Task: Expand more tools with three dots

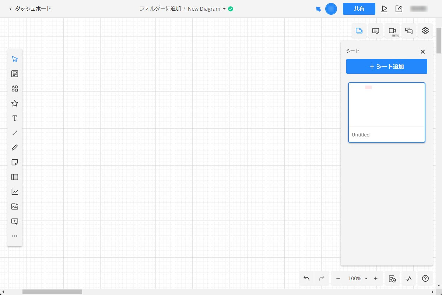Action: click(15, 236)
